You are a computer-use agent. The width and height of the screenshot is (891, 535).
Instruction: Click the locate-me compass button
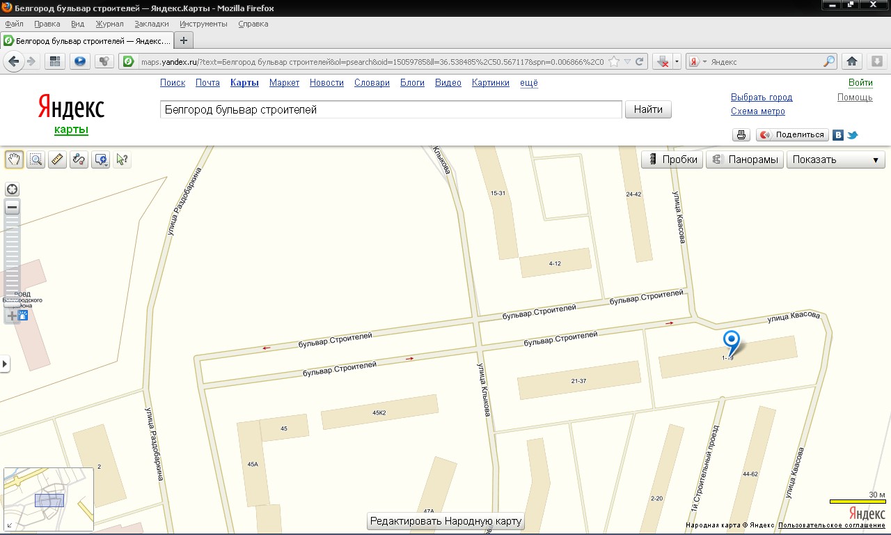(x=12, y=189)
